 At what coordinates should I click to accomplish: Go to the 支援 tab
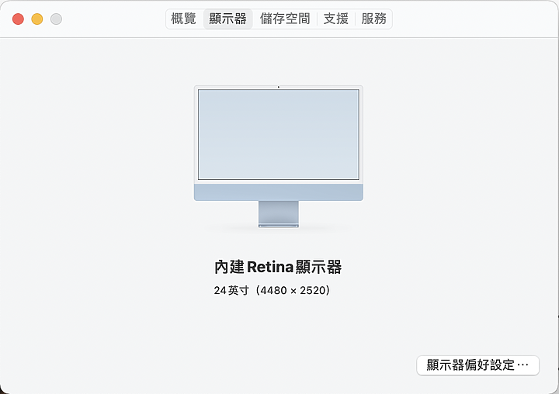(x=336, y=19)
